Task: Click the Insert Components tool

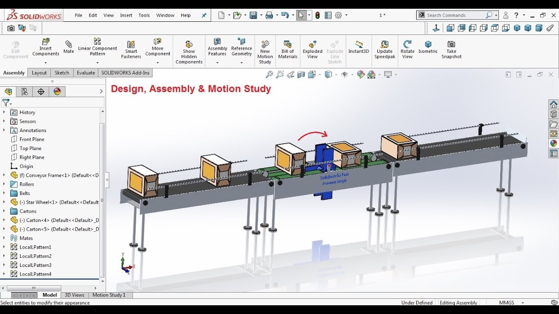Action: 45,48
